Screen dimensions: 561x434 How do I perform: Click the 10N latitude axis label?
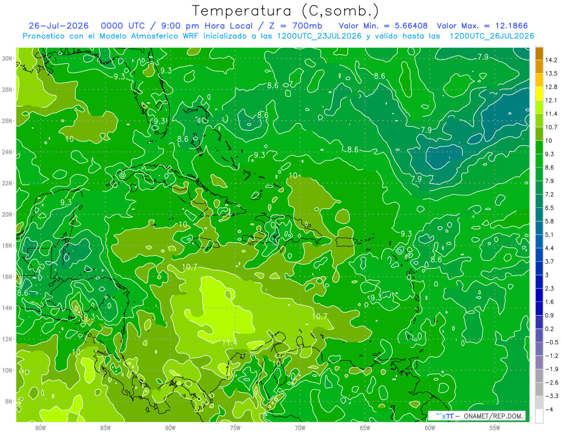click(8, 370)
